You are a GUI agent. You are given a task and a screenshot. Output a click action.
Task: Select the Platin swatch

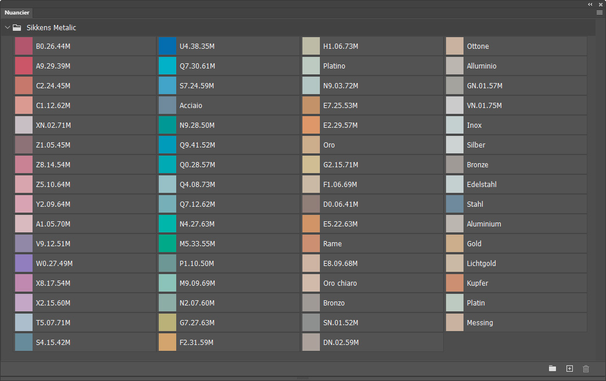point(455,303)
